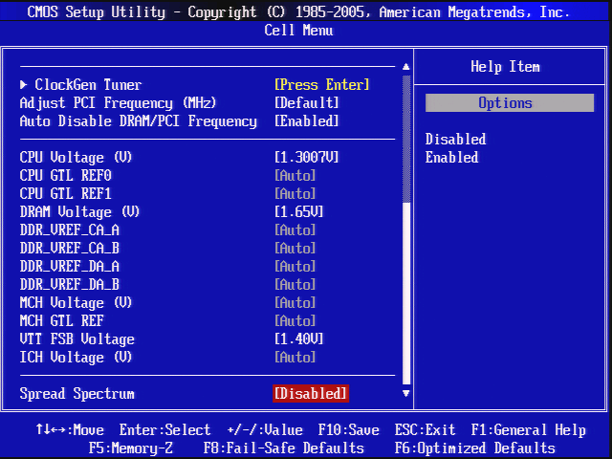Select DDR_VREF_CA_B setting

[x=70, y=249]
